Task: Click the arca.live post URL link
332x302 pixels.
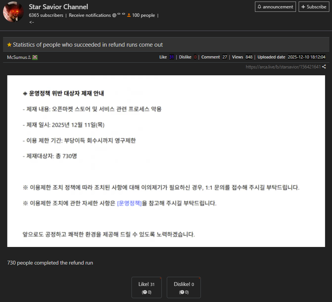Action: click(283, 67)
